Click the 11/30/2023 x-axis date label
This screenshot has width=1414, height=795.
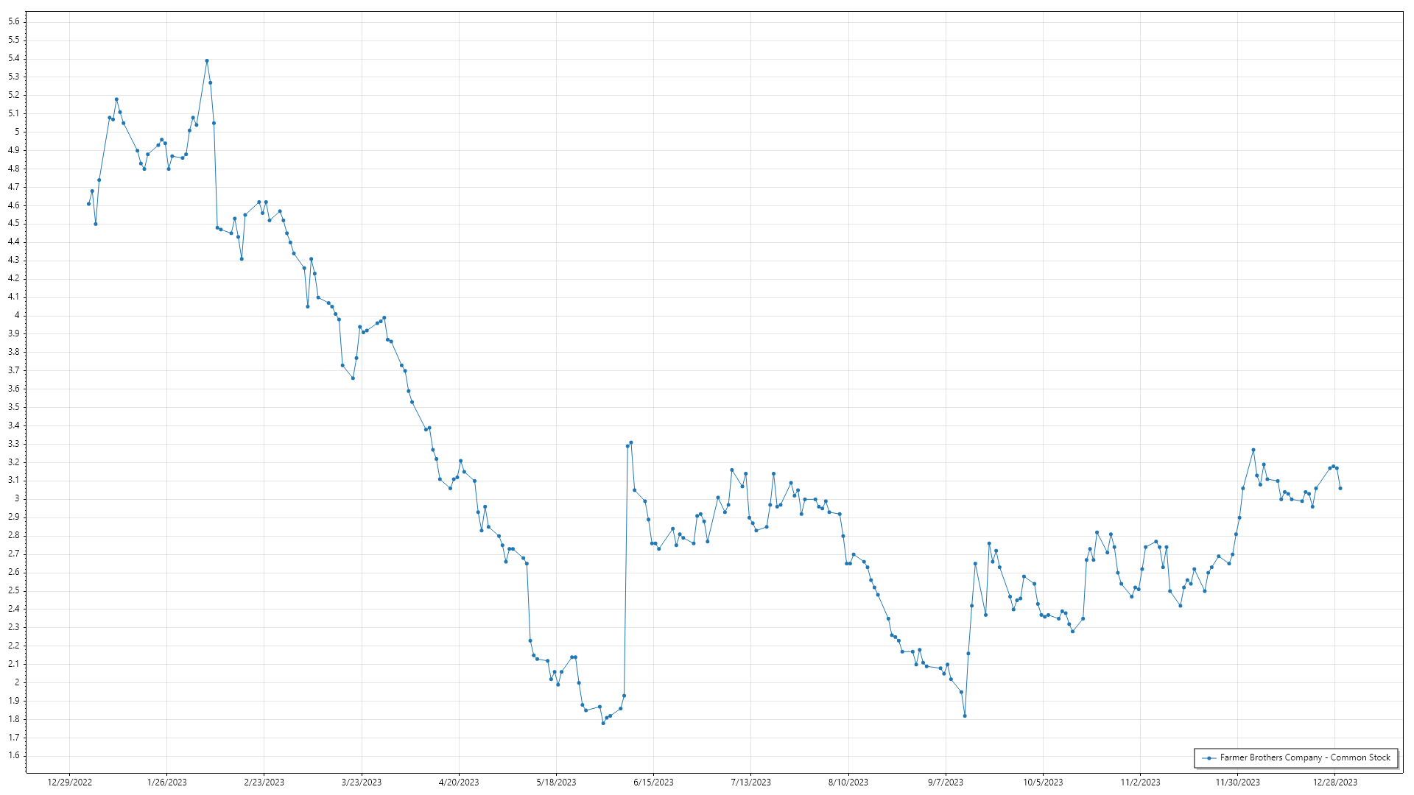1237,782
